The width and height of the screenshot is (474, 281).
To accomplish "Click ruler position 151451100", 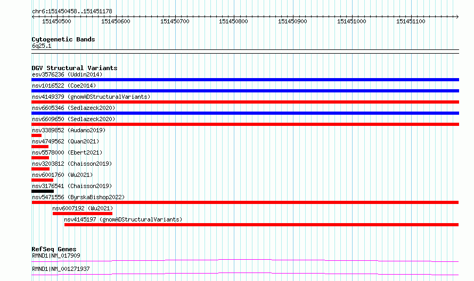I will (x=411, y=21).
